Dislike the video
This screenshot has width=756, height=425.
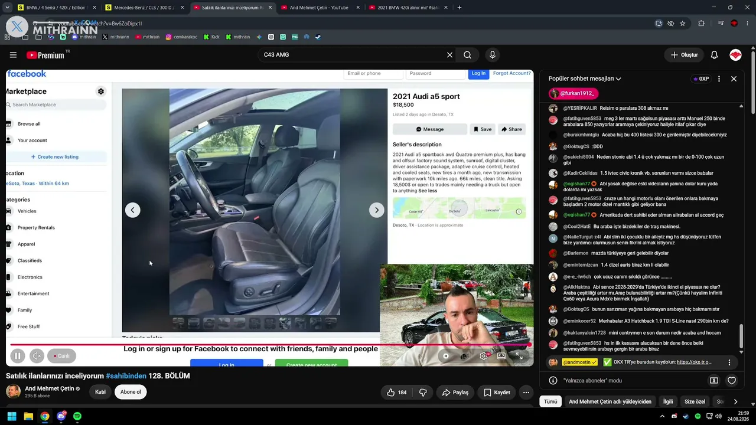423,393
